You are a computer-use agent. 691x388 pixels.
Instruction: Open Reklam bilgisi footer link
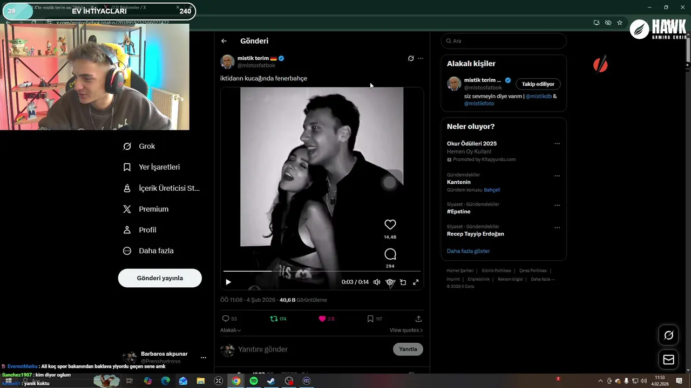[510, 279]
